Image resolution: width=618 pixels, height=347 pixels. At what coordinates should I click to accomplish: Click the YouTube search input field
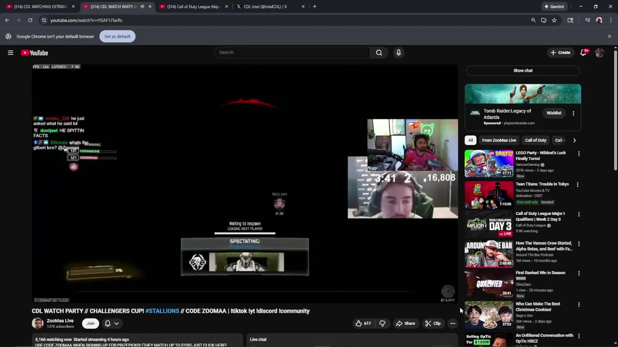coord(292,53)
